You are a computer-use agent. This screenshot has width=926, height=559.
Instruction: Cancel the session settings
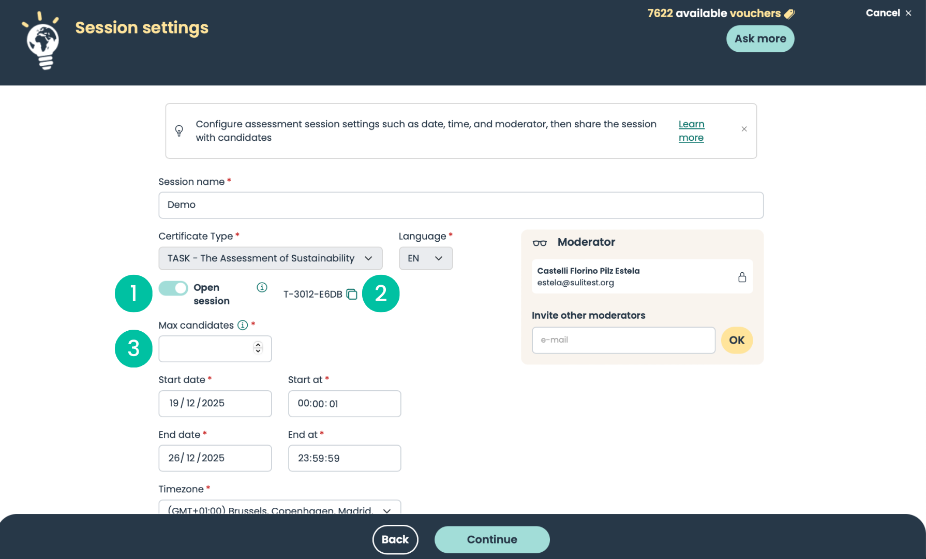pos(888,13)
